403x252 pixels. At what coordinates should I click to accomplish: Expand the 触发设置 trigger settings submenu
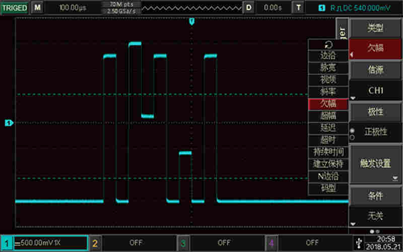pyautogui.click(x=375, y=164)
